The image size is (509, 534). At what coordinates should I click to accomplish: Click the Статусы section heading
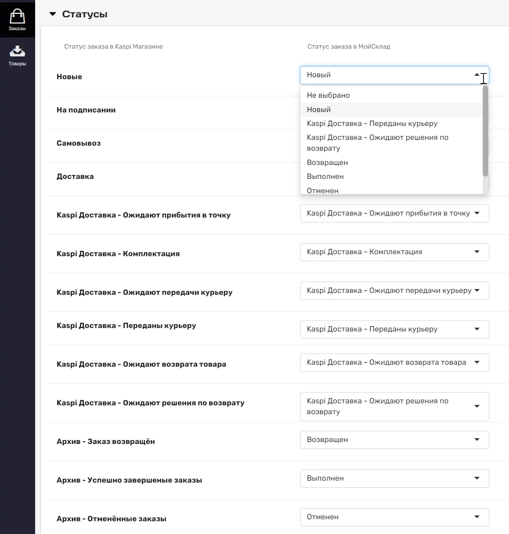pyautogui.click(x=85, y=14)
